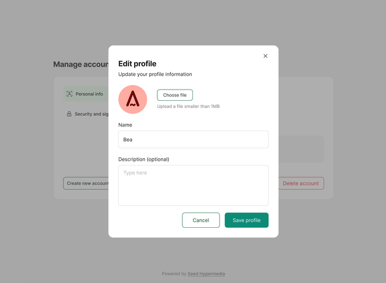The image size is (386, 283).
Task: Switch to the Security and sign-in tab
Action: (x=91, y=114)
